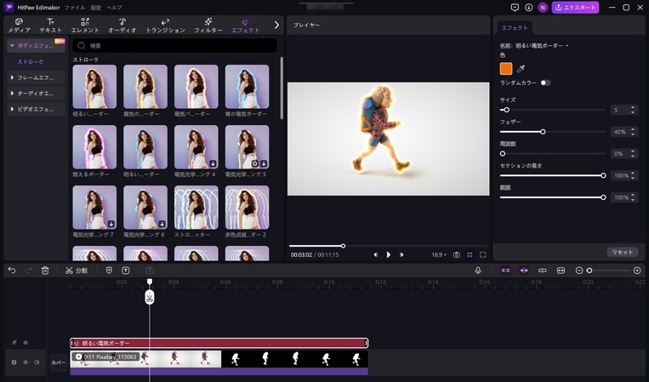Switch to the トランジション tab
Screen dimensions: 649x382
(x=165, y=25)
